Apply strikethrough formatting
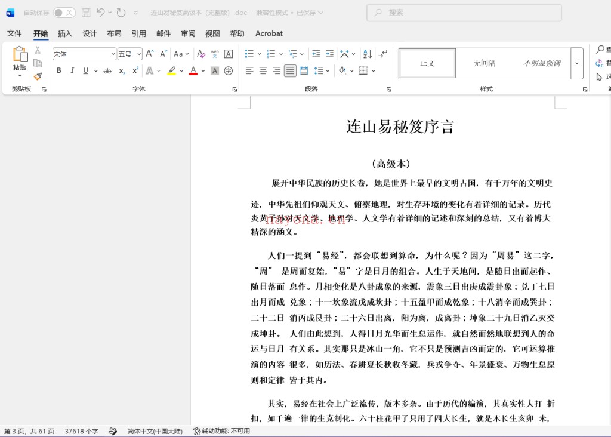611x437 pixels. coord(107,71)
